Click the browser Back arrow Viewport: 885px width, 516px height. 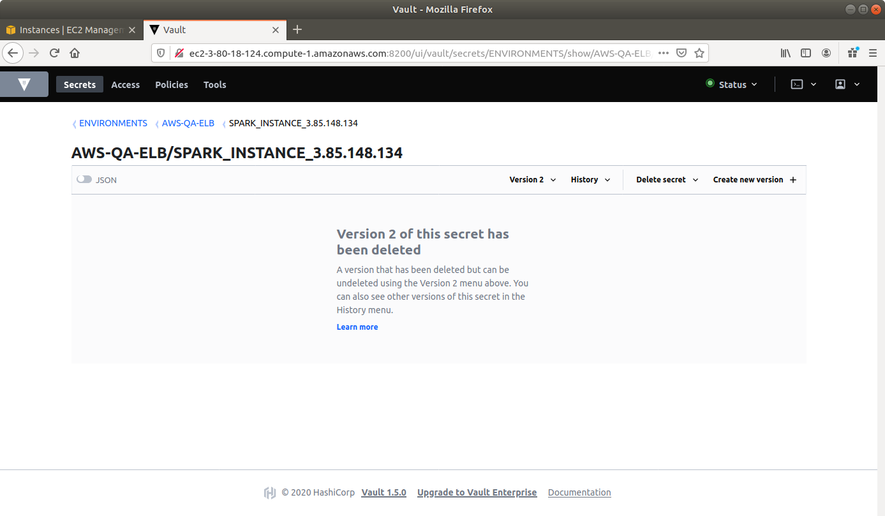13,53
